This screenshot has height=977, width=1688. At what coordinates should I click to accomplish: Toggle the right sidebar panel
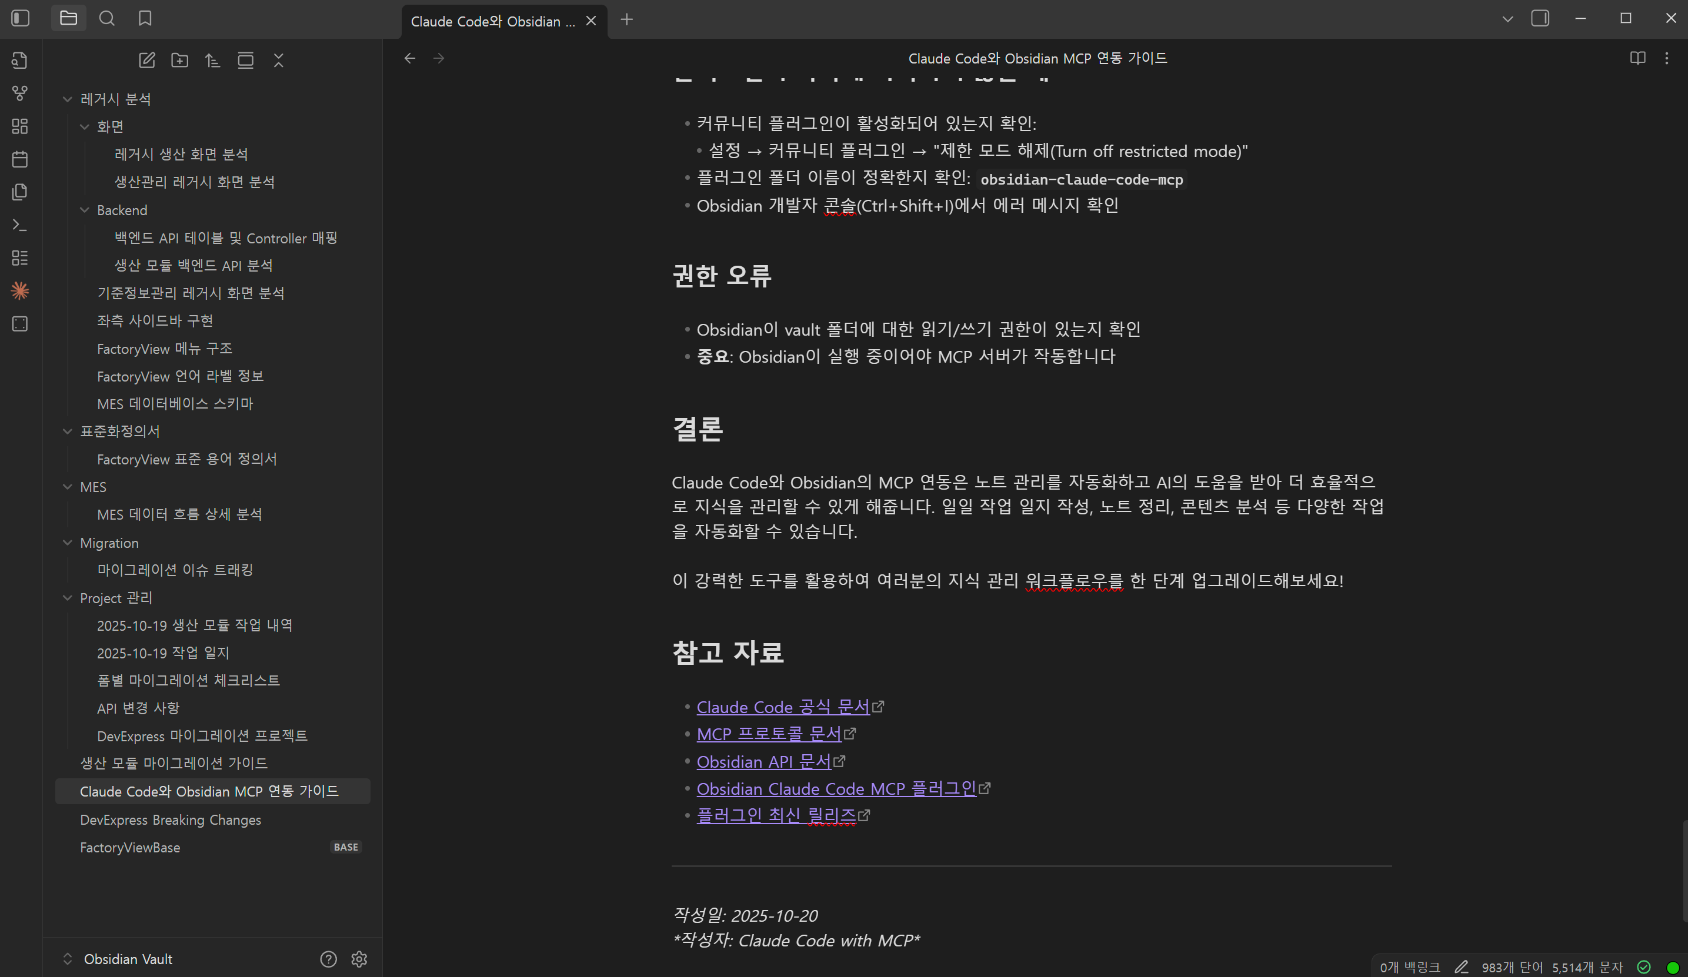point(1540,19)
